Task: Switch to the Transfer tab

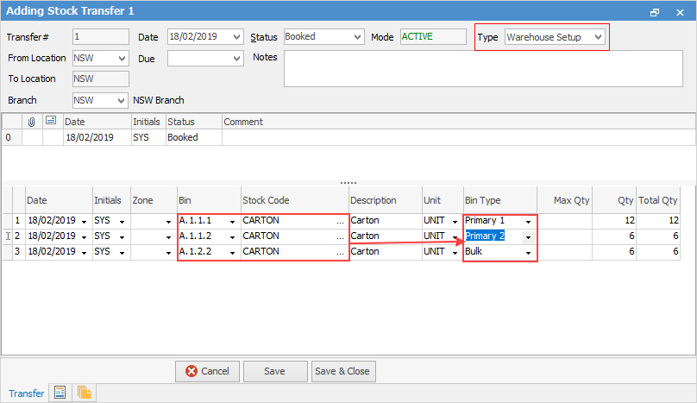Action: (x=26, y=394)
